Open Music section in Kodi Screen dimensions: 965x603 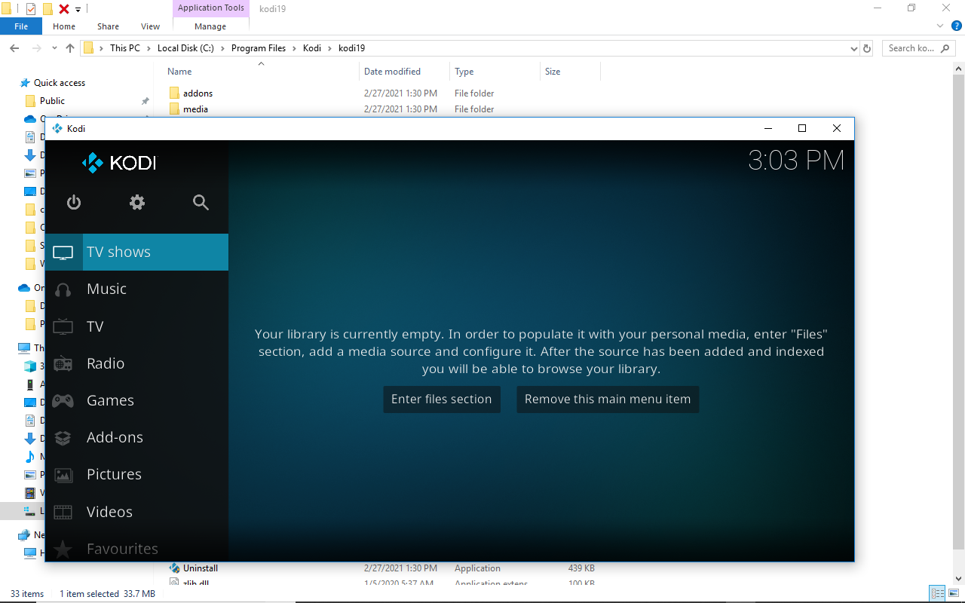(x=136, y=289)
